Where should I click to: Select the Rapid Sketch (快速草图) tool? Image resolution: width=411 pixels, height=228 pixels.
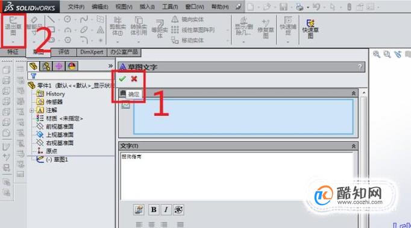(x=310, y=29)
